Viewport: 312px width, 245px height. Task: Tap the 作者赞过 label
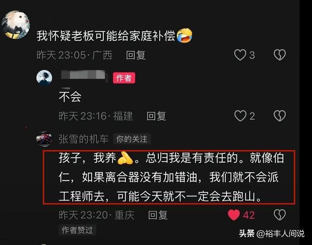click(x=77, y=230)
